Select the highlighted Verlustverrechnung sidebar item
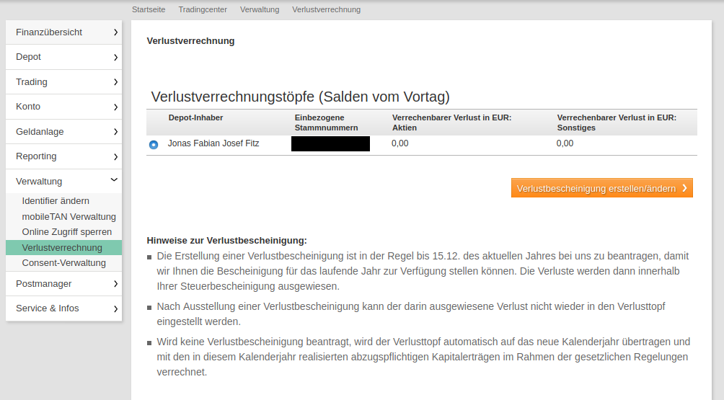Image resolution: width=724 pixels, height=400 pixels. point(62,248)
